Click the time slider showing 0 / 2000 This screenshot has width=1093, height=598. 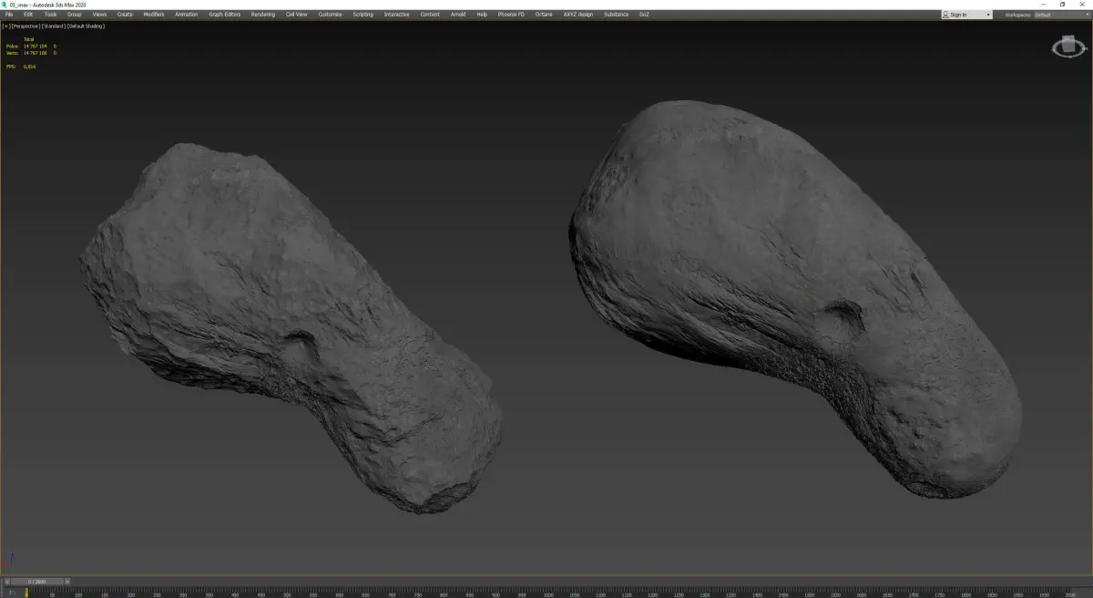tap(36, 581)
